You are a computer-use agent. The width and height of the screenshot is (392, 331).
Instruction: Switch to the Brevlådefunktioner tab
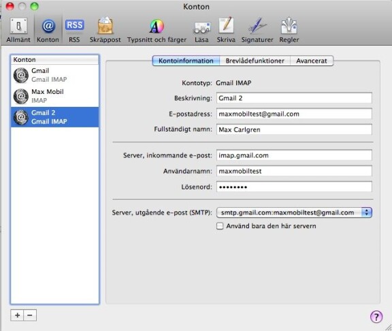point(255,61)
